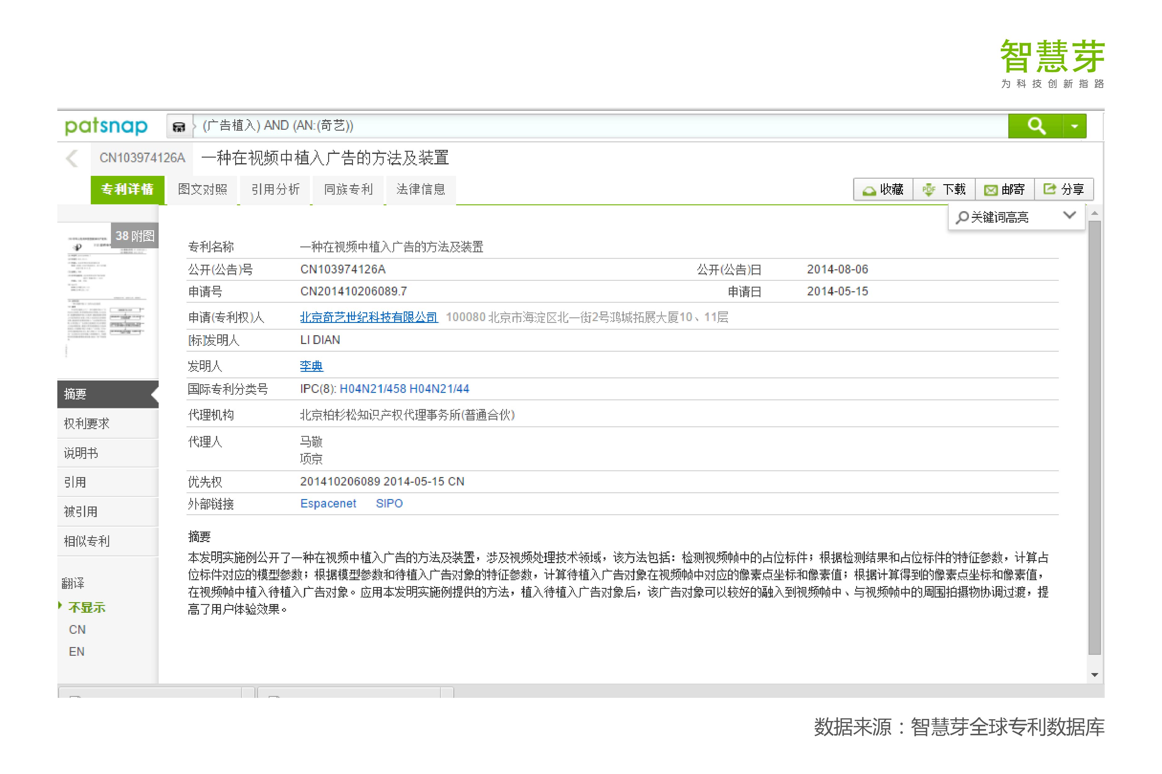Select 不显示 translation option

point(87,607)
